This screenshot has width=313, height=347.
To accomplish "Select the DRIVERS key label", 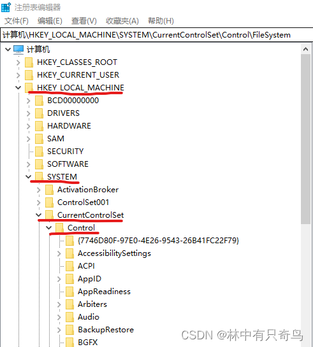I will (63, 113).
